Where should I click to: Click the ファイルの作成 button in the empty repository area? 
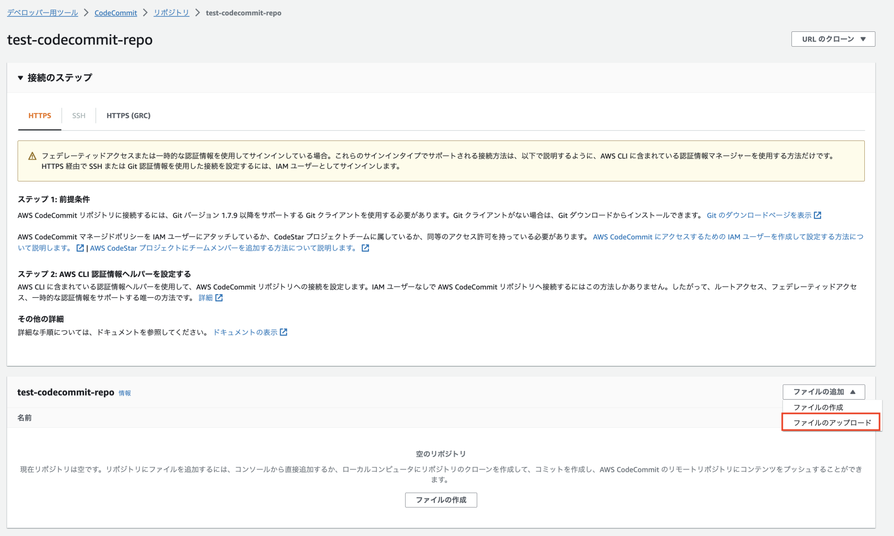point(441,500)
